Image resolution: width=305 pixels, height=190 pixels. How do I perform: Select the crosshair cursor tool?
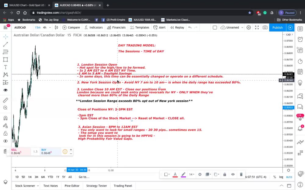coord(5,37)
